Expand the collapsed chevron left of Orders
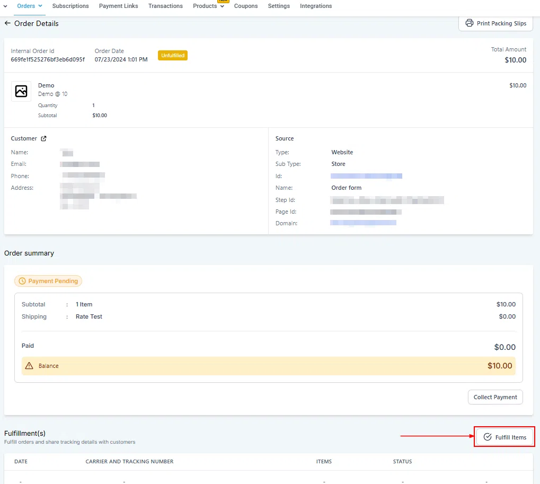The image size is (540, 484). pos(5,6)
